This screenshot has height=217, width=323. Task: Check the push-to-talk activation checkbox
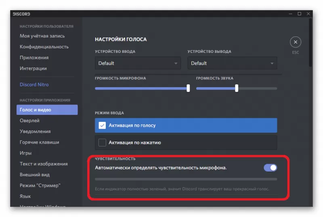(x=102, y=142)
